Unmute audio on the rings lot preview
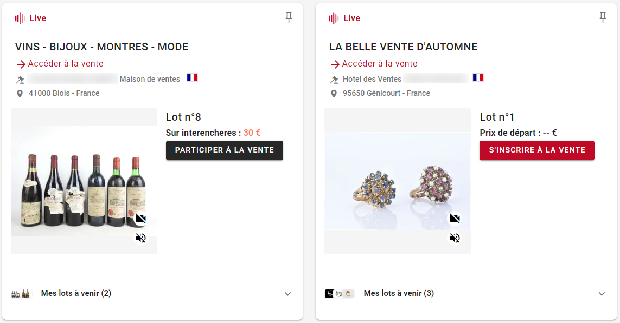 pos(455,238)
